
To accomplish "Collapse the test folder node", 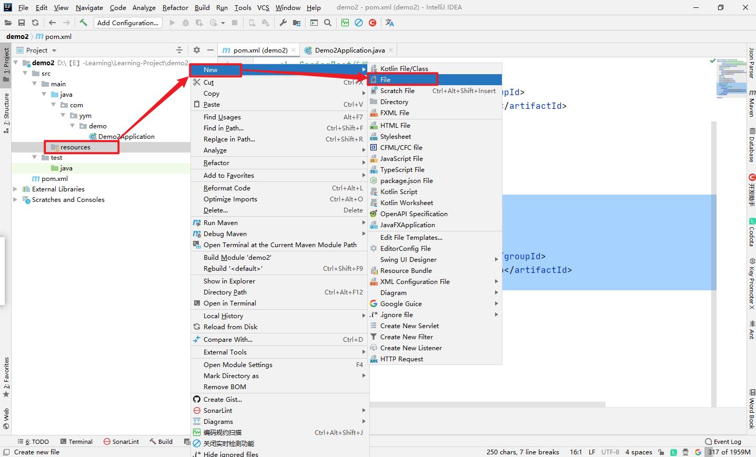I will [35, 157].
